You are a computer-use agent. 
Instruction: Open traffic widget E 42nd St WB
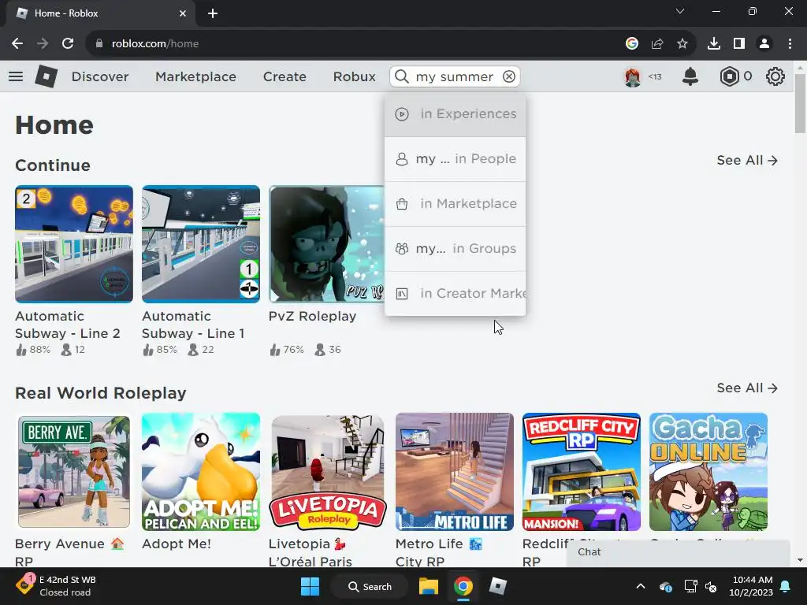57,586
